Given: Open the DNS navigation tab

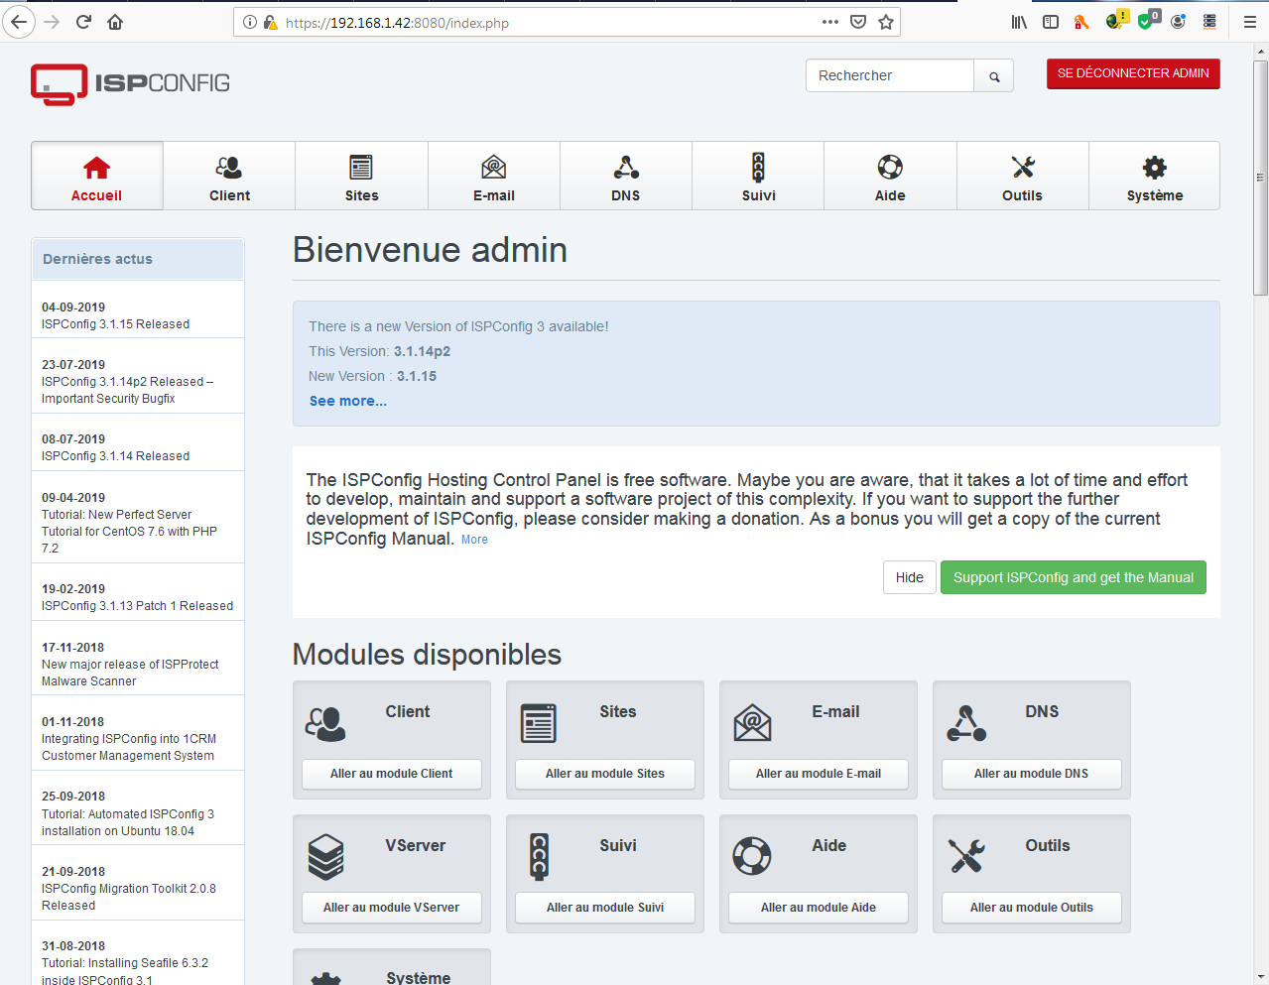Looking at the screenshot, I should pos(626,176).
